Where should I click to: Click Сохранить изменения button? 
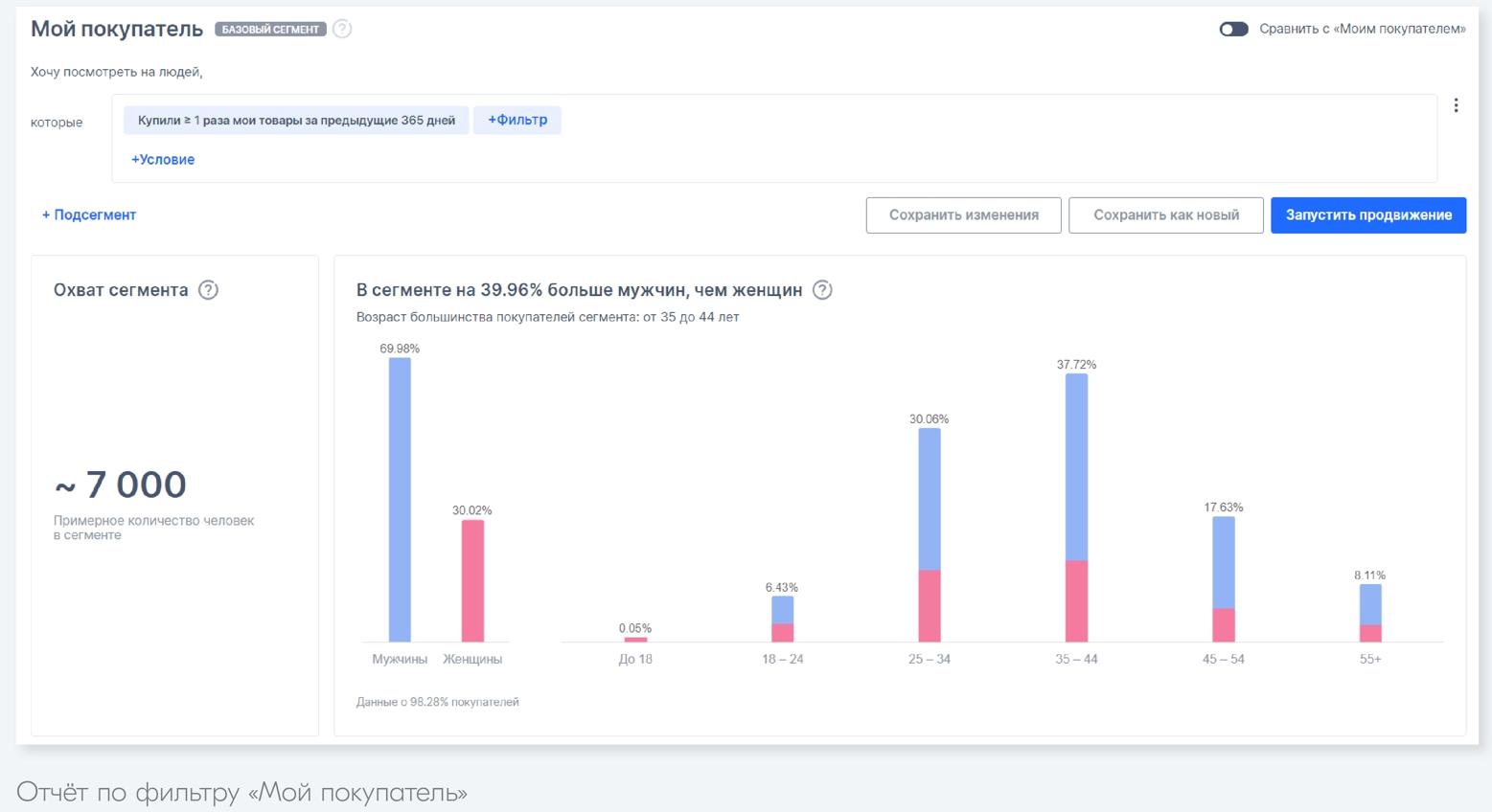963,214
